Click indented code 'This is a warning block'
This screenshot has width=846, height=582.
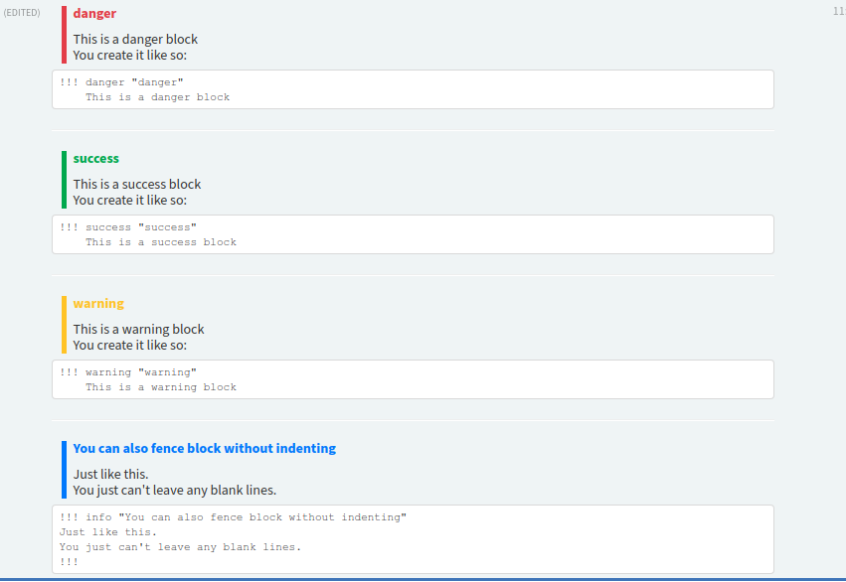tap(161, 387)
